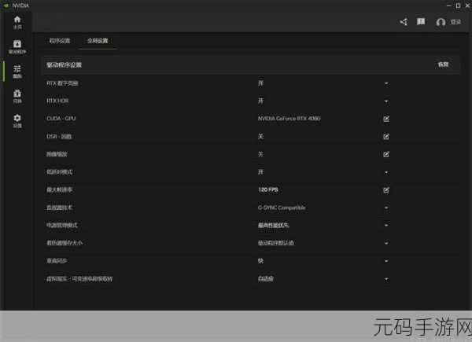
Task: Click the "CUDA - GPU" row label
Action: [61, 119]
